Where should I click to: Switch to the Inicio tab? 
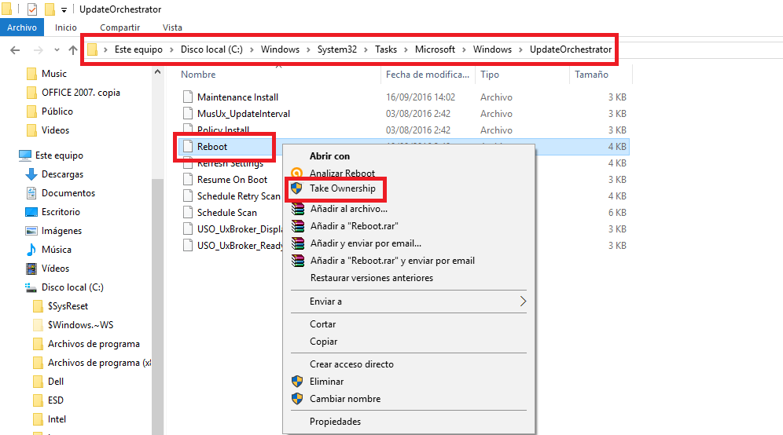(66, 27)
